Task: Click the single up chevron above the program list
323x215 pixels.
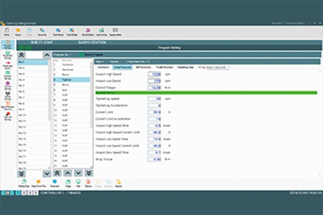Action: click(47, 55)
